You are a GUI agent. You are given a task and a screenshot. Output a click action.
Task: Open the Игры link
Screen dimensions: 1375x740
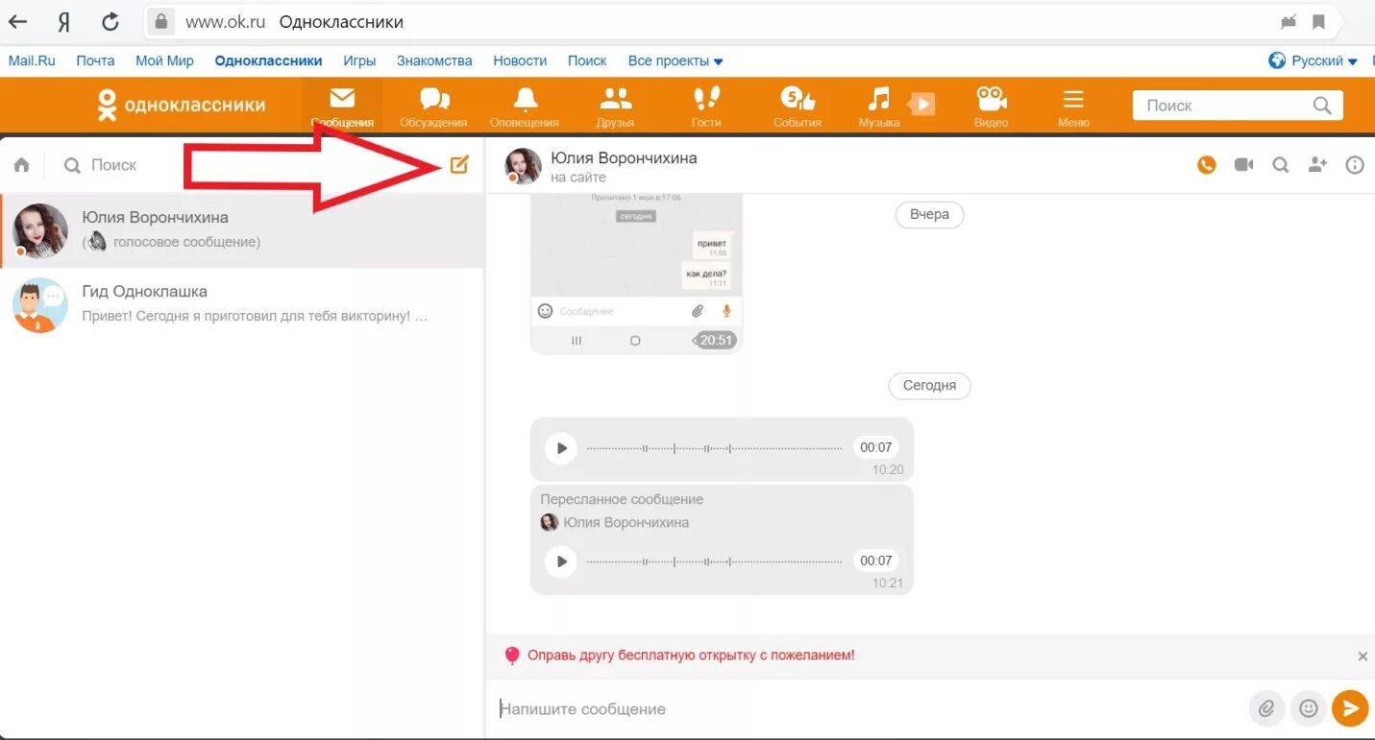pyautogui.click(x=359, y=60)
